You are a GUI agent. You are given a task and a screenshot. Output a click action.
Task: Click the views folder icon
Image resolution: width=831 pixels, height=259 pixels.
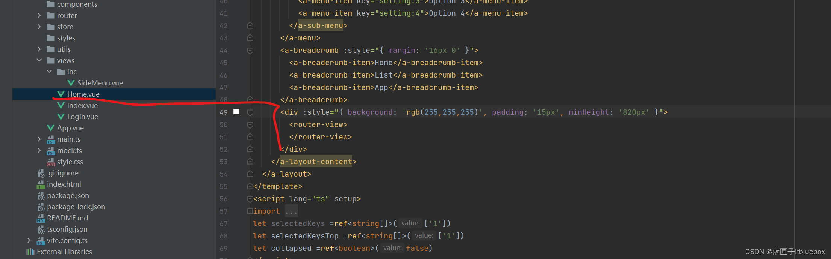point(51,60)
